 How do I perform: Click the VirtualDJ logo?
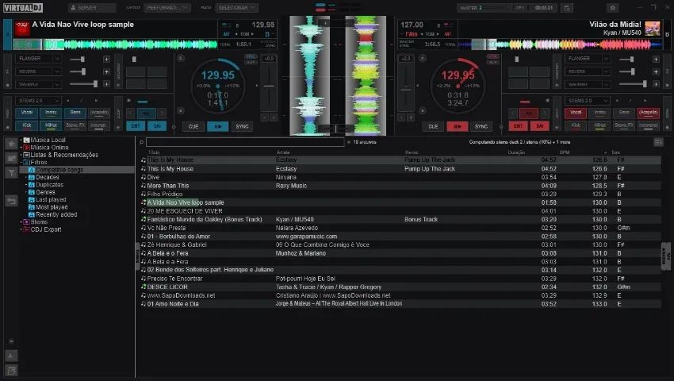23,7
